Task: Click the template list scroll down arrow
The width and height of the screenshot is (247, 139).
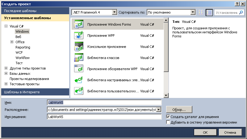Action: coord(166,95)
